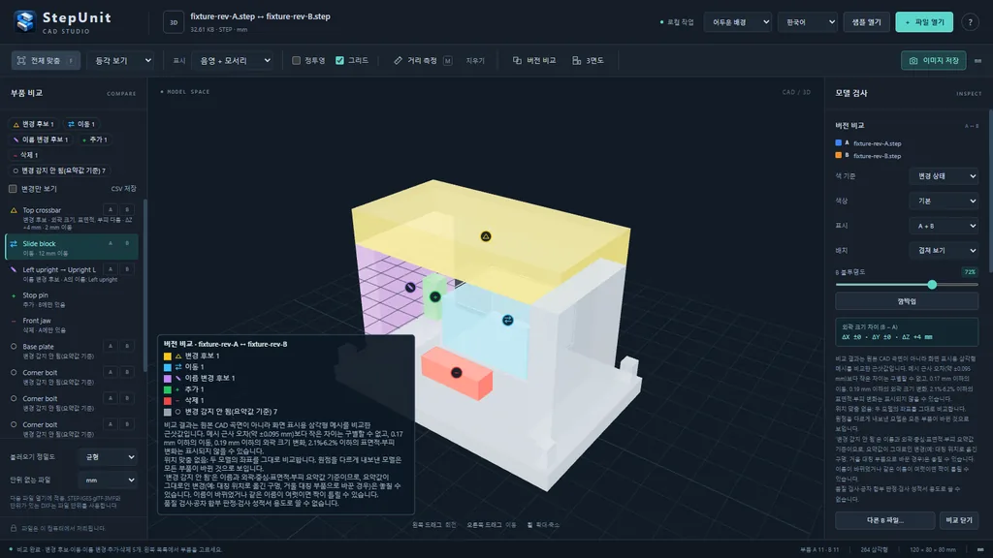
Task: Open the 표시 A + B dropdown
Action: (x=944, y=226)
